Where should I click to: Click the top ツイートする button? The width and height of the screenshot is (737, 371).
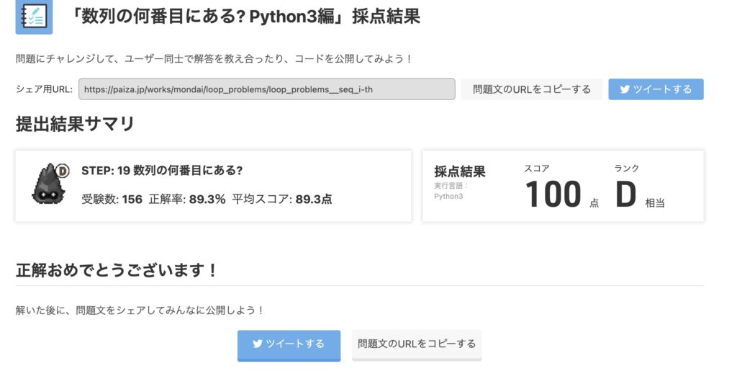656,89
